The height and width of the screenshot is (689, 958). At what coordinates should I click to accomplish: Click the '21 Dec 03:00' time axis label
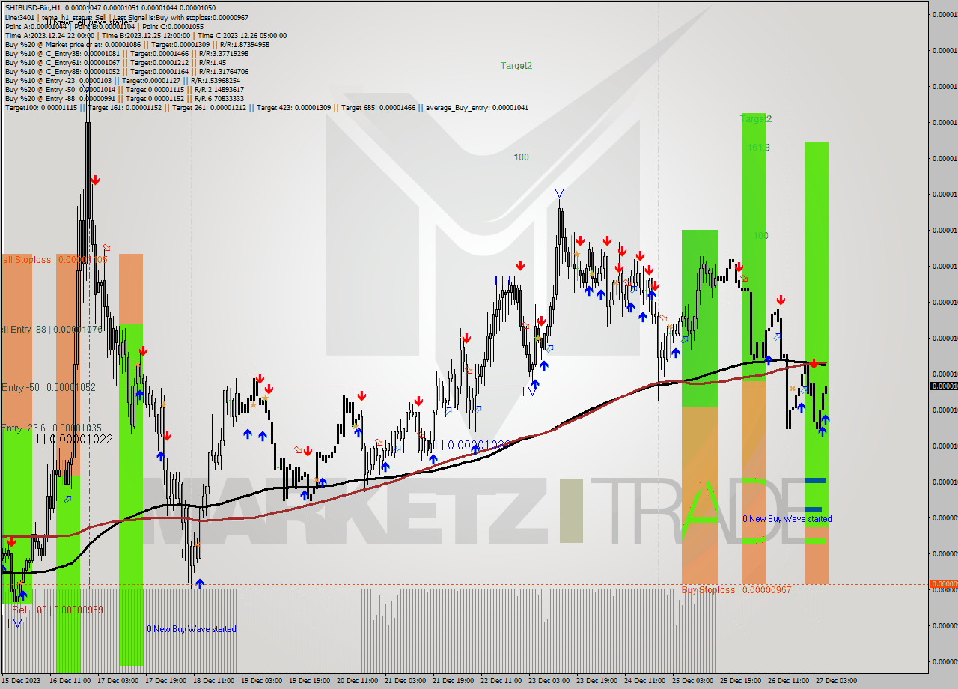click(405, 681)
